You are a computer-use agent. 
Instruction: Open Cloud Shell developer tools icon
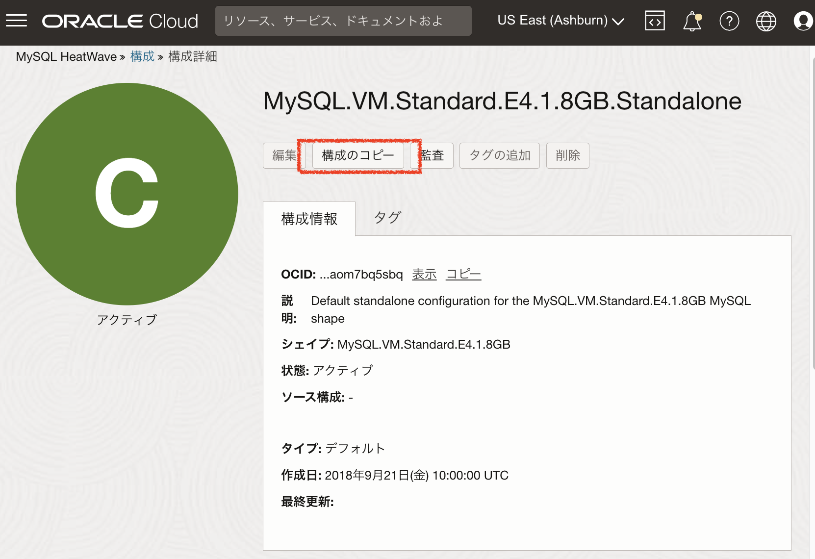(x=655, y=21)
